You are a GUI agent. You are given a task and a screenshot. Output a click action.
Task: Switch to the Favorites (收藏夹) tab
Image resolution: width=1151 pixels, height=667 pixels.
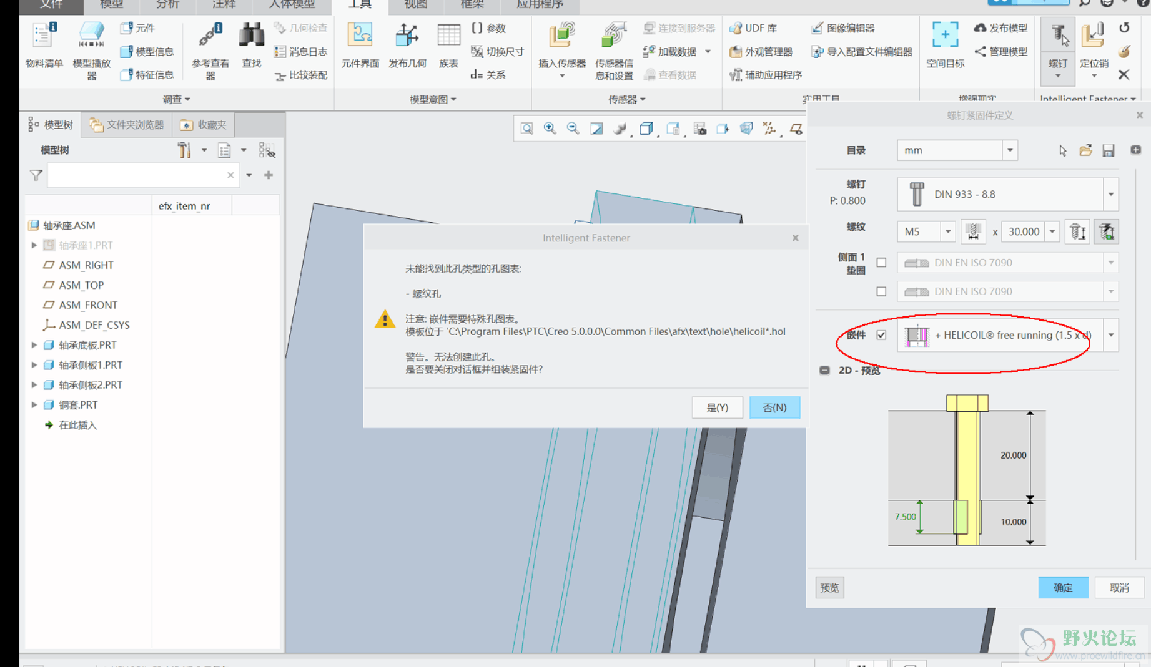click(204, 125)
